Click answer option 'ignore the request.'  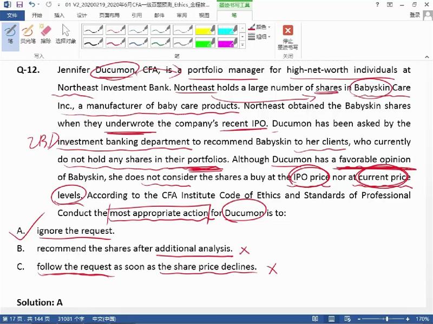[x=76, y=231]
